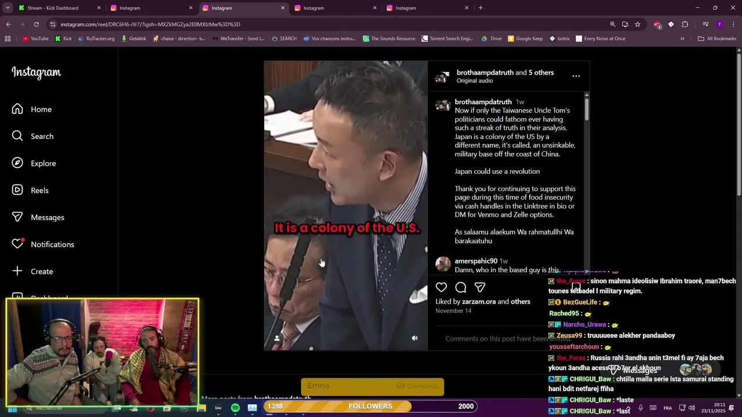The height and width of the screenshot is (417, 742).
Task: Expand the hidden bookmarks overflow chevron
Action: (x=682, y=39)
